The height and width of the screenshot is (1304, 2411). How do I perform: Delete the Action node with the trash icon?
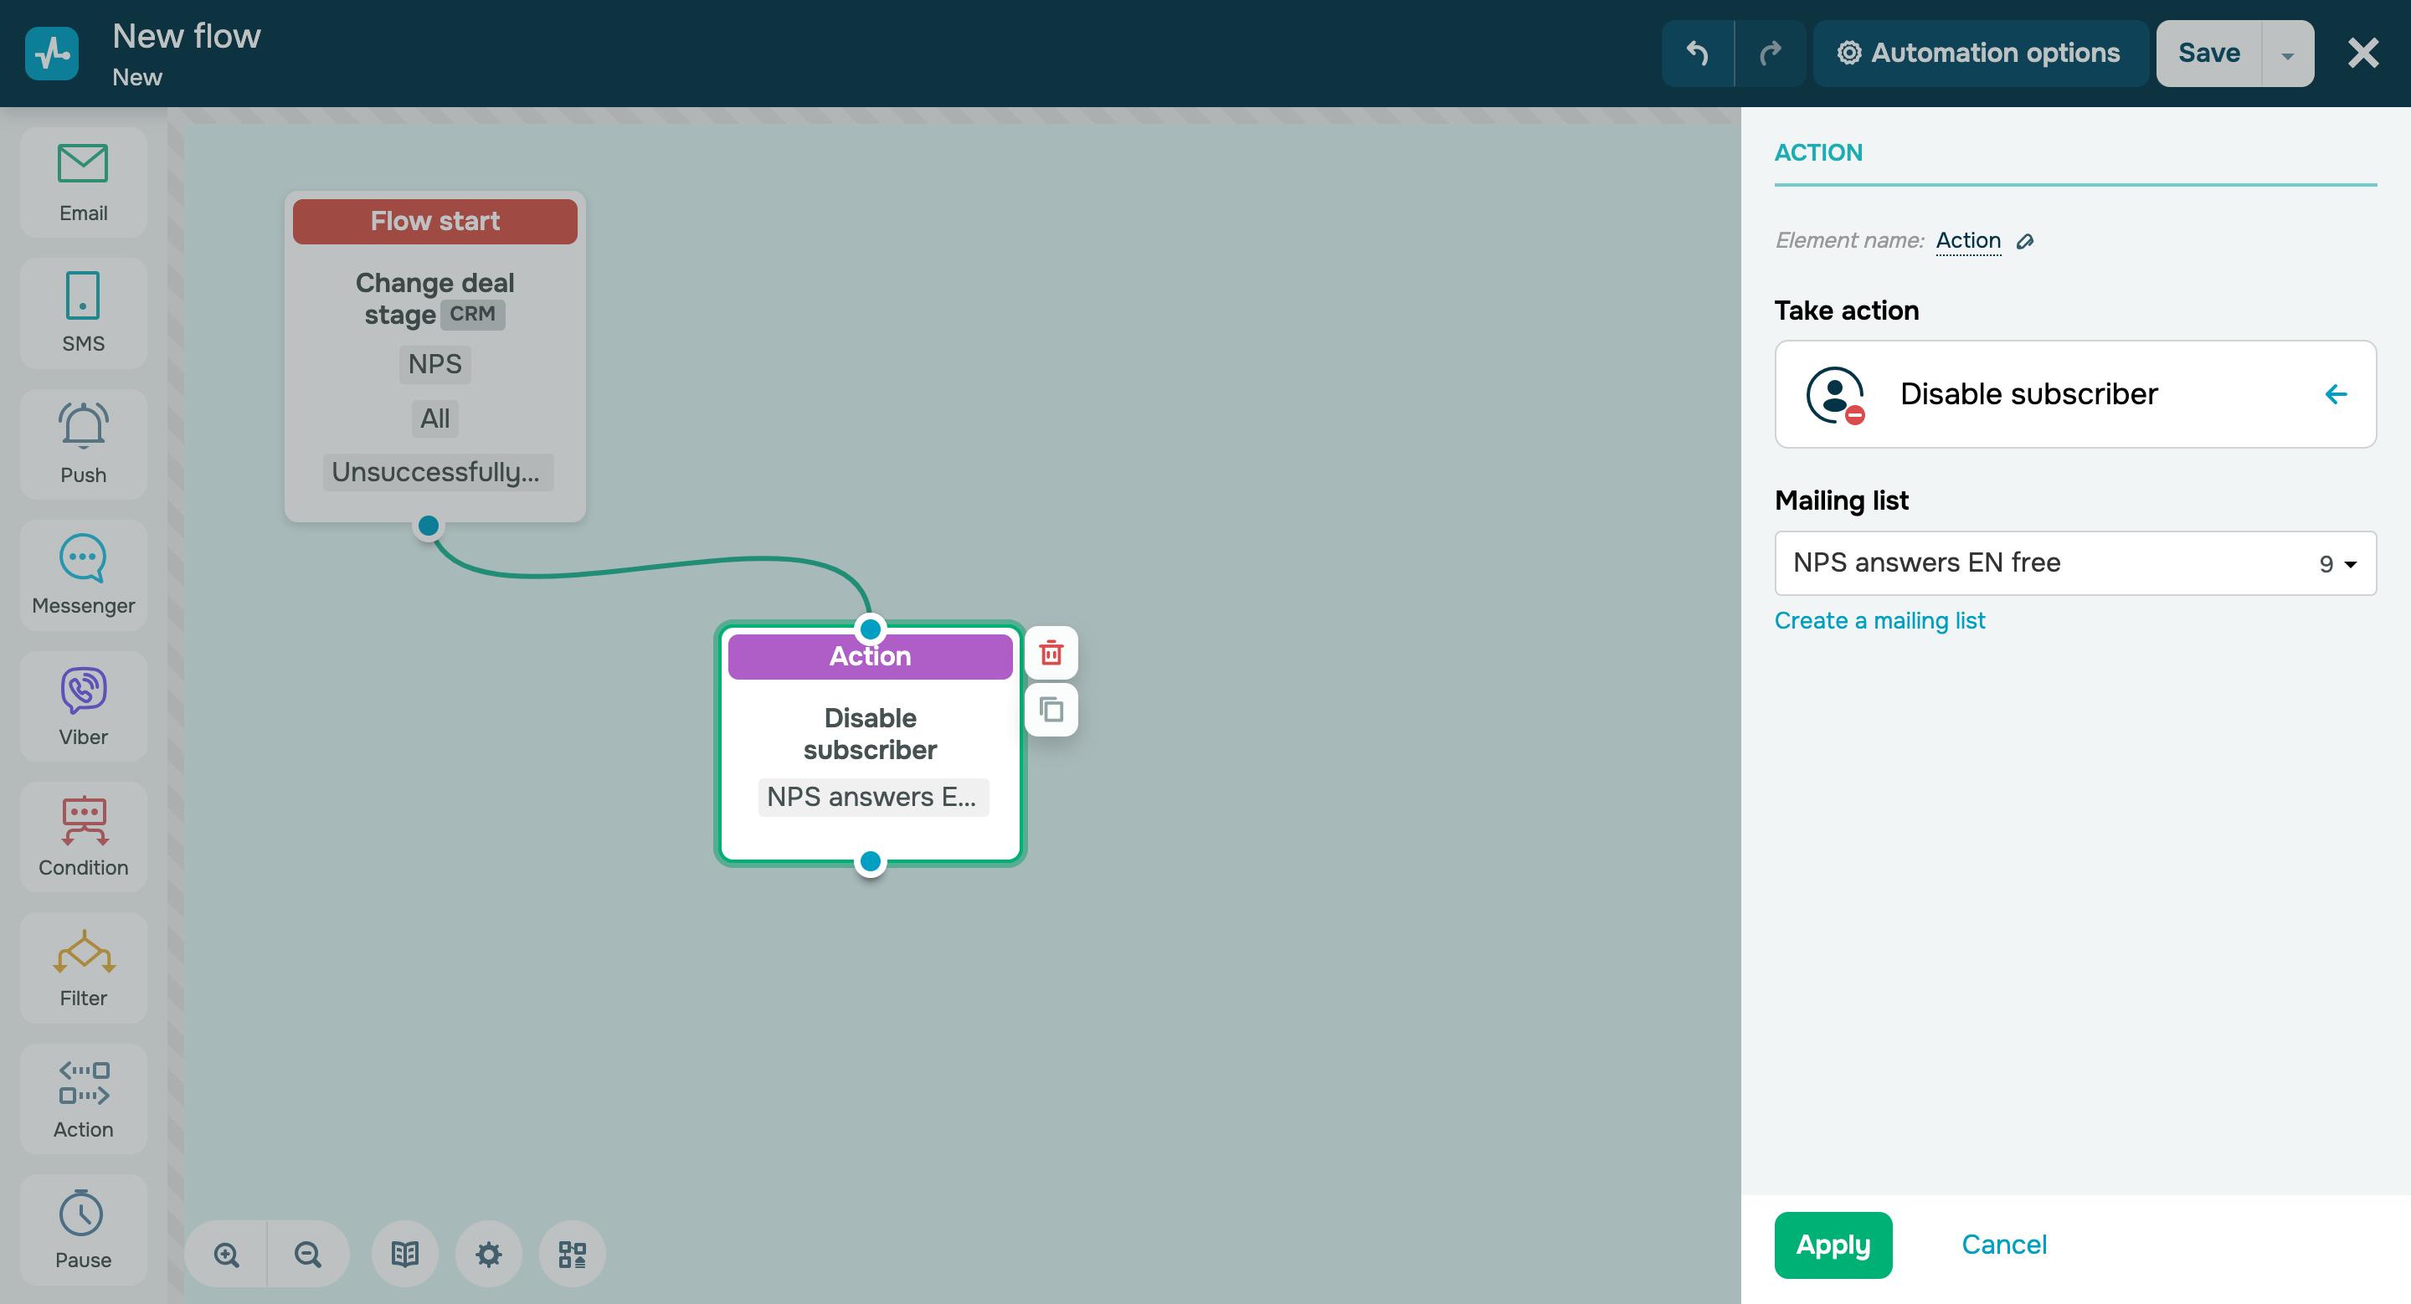pos(1051,653)
